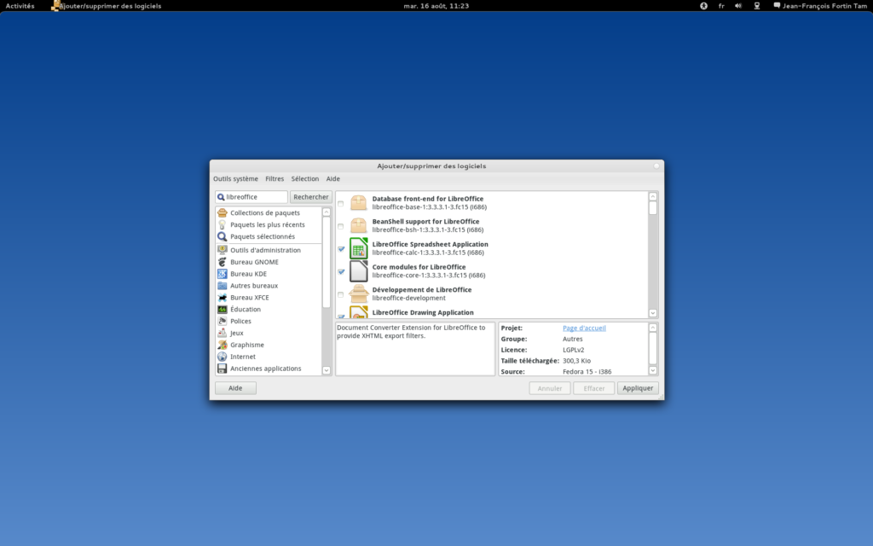Click the details panel scroll-down arrow
Screen dimensions: 873x546
(x=652, y=370)
